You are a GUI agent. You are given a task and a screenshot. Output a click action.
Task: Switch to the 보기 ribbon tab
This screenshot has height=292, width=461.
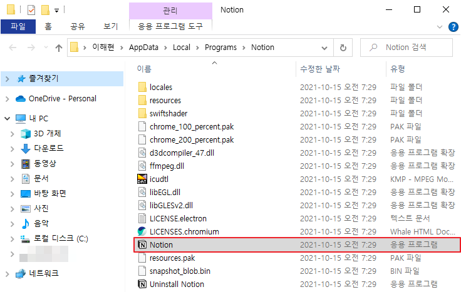click(110, 26)
